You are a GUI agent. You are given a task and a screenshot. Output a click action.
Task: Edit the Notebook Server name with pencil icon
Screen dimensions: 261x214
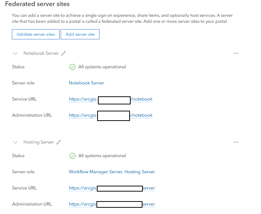coord(64,53)
